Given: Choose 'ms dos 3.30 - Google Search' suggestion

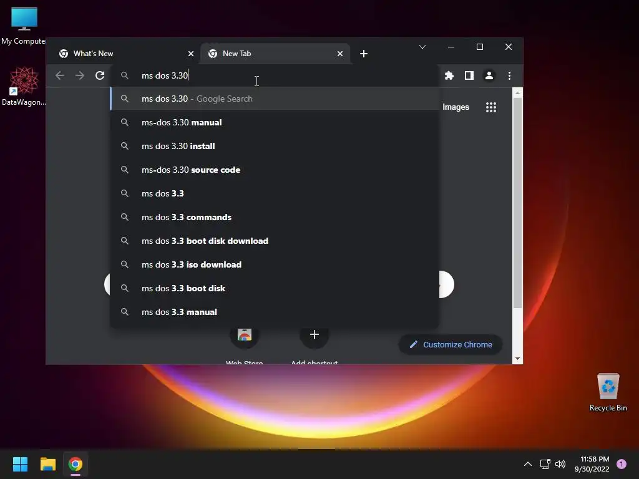Looking at the screenshot, I should (275, 99).
